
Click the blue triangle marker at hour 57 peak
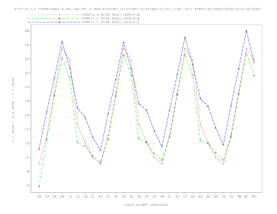tap(185, 37)
